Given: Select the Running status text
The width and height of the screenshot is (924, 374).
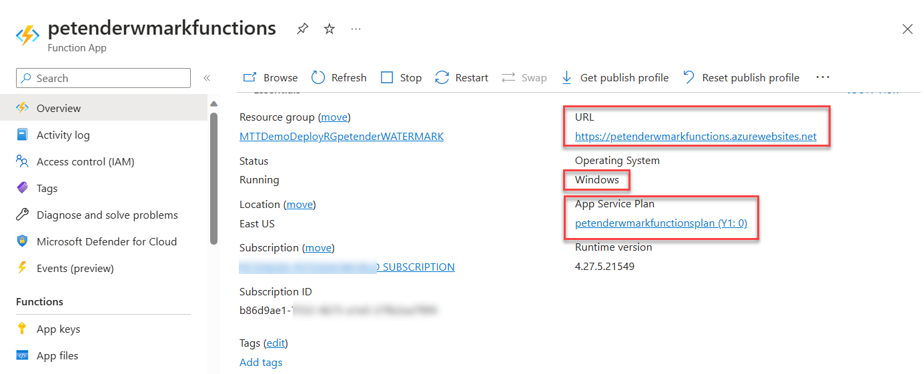Looking at the screenshot, I should click(x=260, y=180).
